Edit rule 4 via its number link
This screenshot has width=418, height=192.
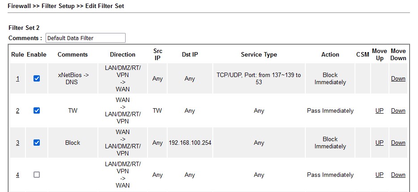[18, 175]
